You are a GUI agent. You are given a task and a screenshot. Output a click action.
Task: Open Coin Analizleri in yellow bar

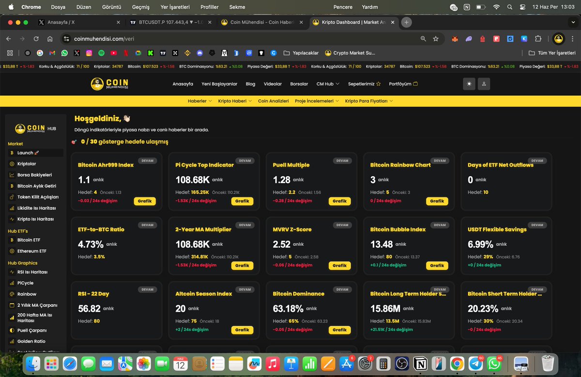[273, 101]
